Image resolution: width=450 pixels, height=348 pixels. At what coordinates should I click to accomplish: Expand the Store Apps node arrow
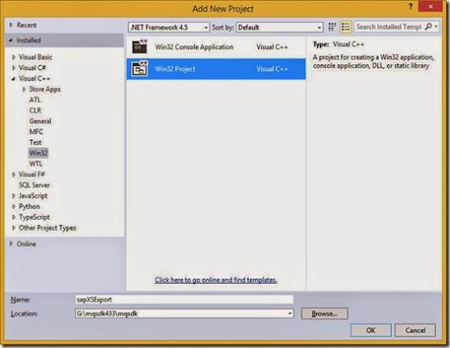(25, 89)
